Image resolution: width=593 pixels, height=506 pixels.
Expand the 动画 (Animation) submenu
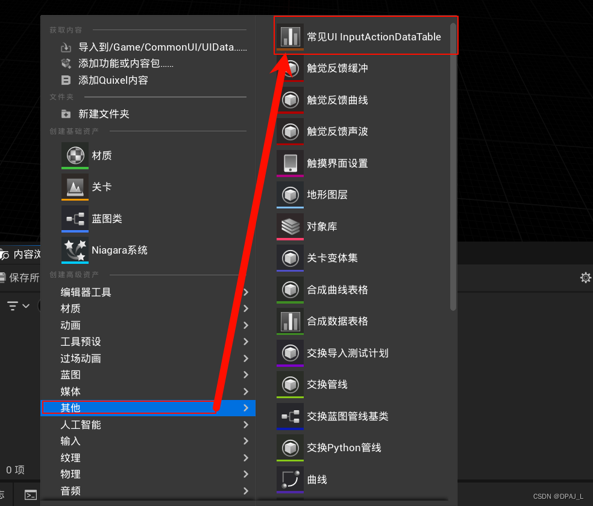coord(71,325)
